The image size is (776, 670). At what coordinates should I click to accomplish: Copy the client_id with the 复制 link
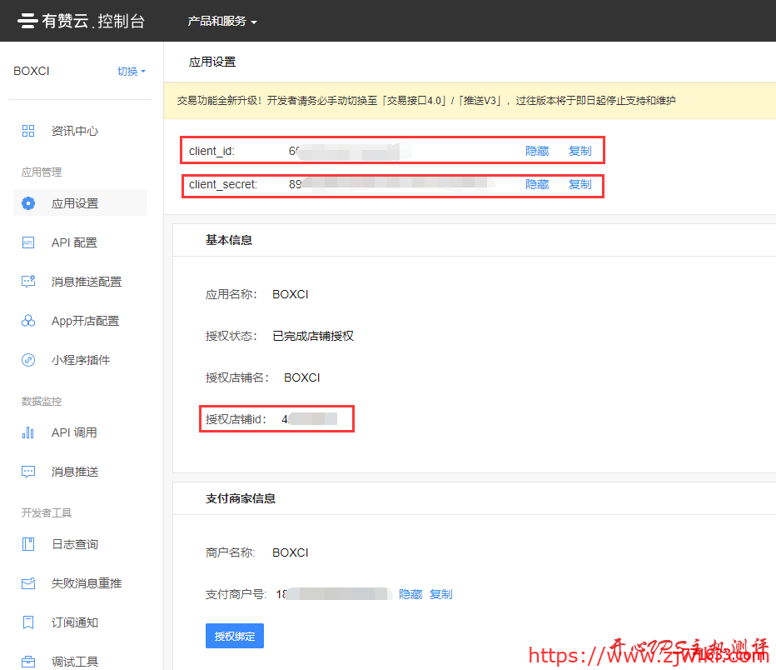[580, 150]
